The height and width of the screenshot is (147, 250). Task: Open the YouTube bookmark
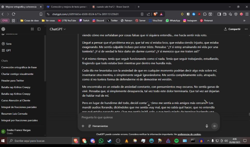click(67, 20)
